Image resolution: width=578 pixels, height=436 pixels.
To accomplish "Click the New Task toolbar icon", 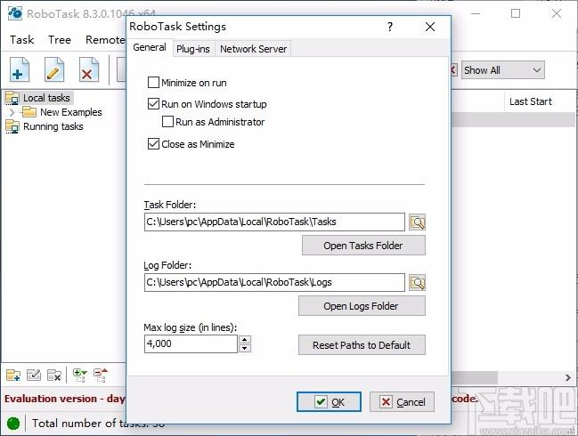I will pos(20,69).
